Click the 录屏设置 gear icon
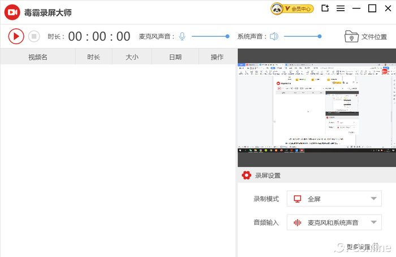The width and height of the screenshot is (396, 257). point(246,175)
